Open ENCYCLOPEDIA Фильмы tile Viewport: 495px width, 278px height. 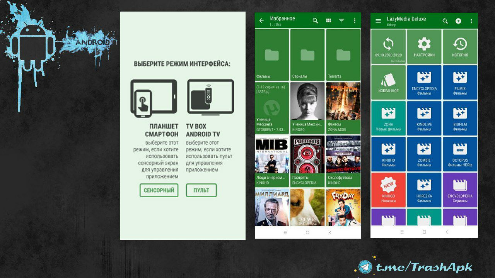point(424,82)
